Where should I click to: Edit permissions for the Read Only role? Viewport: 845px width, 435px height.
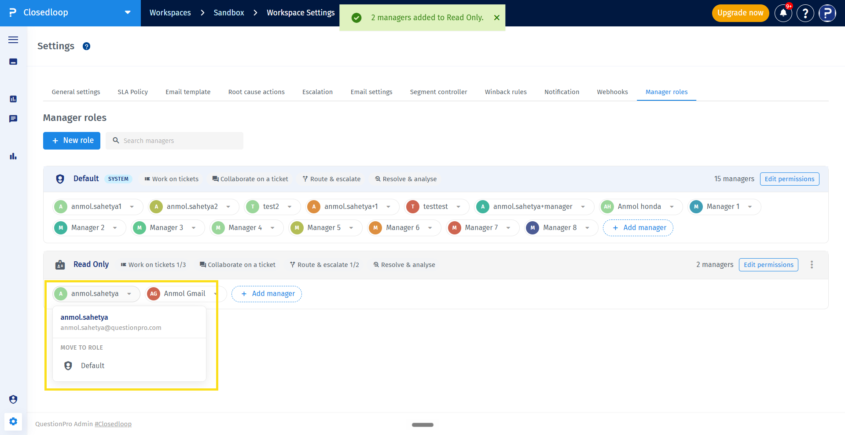coord(768,265)
